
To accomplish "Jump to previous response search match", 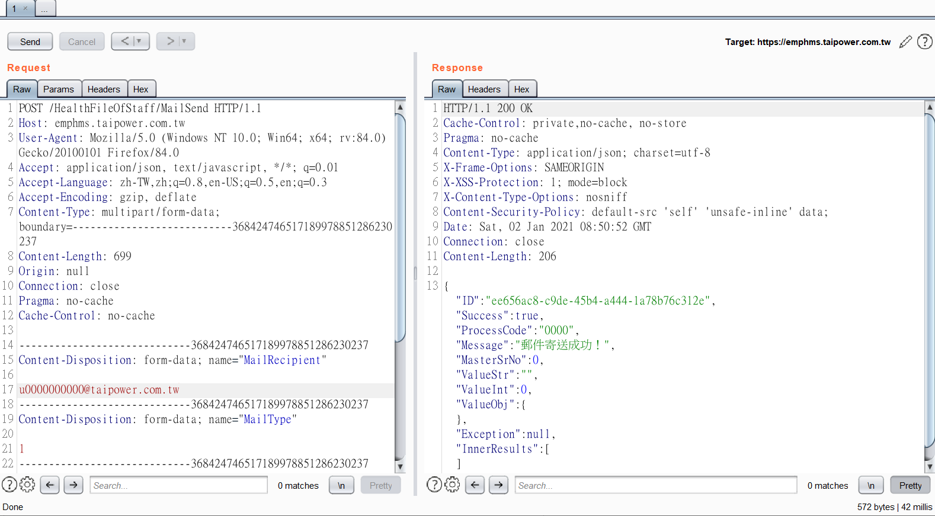I will click(x=475, y=485).
